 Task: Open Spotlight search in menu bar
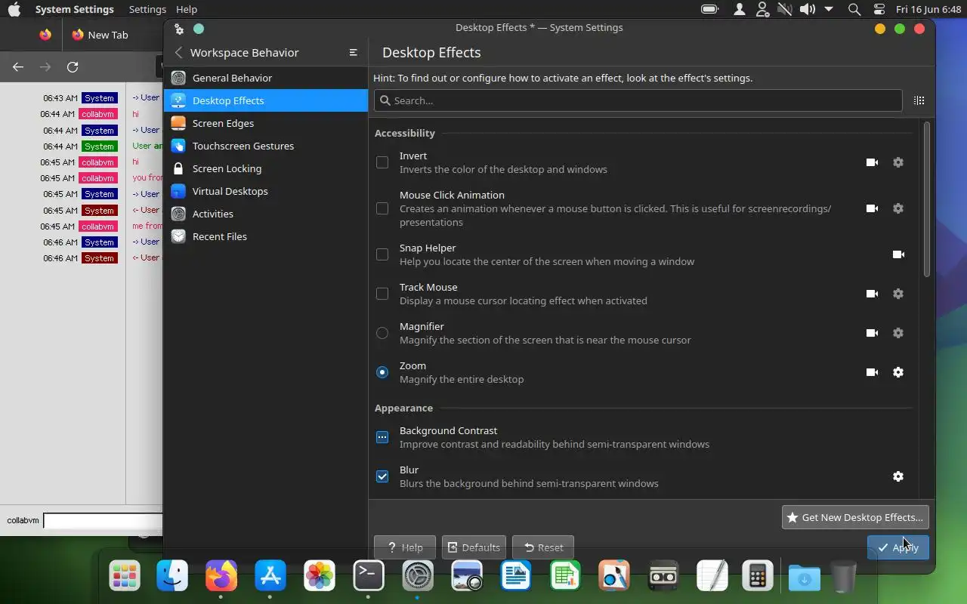[854, 9]
